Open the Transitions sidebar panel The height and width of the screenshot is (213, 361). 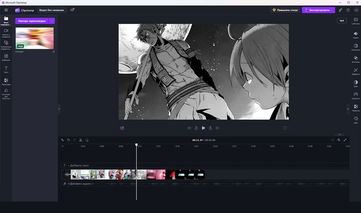(6, 82)
